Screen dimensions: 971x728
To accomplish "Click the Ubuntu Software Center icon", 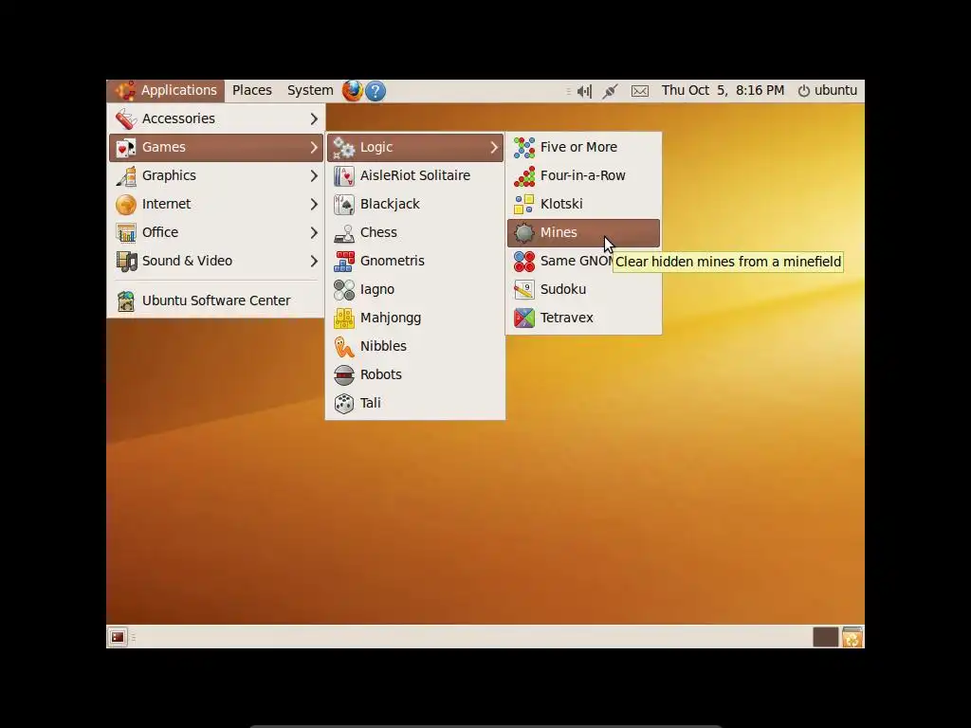I will 126,300.
